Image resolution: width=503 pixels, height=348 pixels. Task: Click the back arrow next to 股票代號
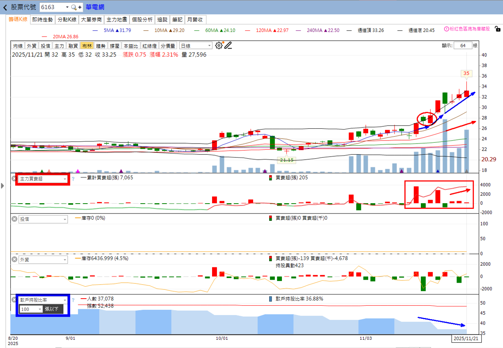[x=5, y=7]
